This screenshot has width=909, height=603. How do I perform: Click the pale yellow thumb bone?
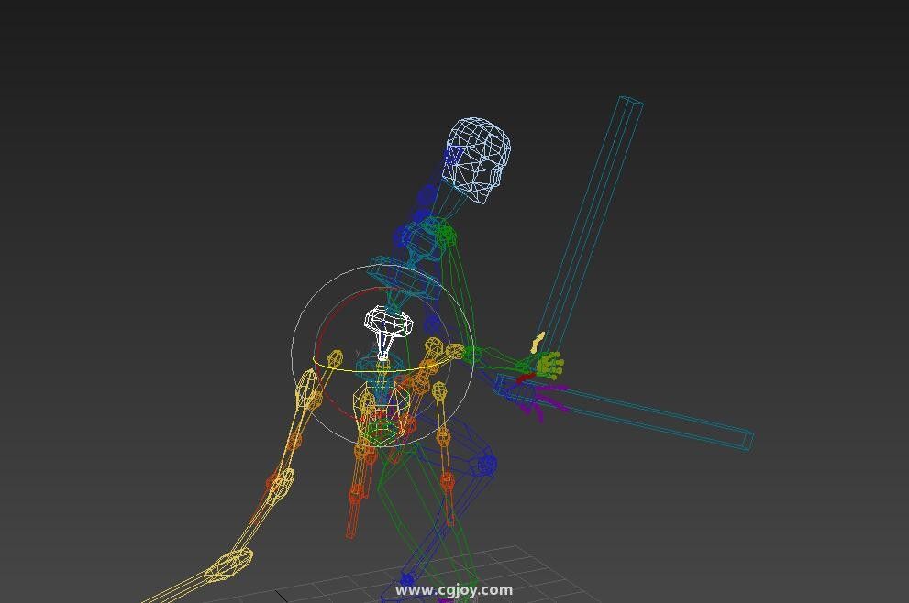(x=538, y=342)
